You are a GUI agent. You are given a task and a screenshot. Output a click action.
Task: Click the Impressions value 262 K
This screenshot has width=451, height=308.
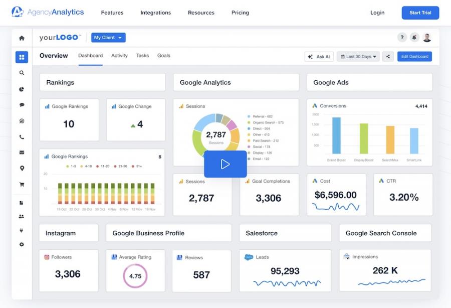point(385,270)
